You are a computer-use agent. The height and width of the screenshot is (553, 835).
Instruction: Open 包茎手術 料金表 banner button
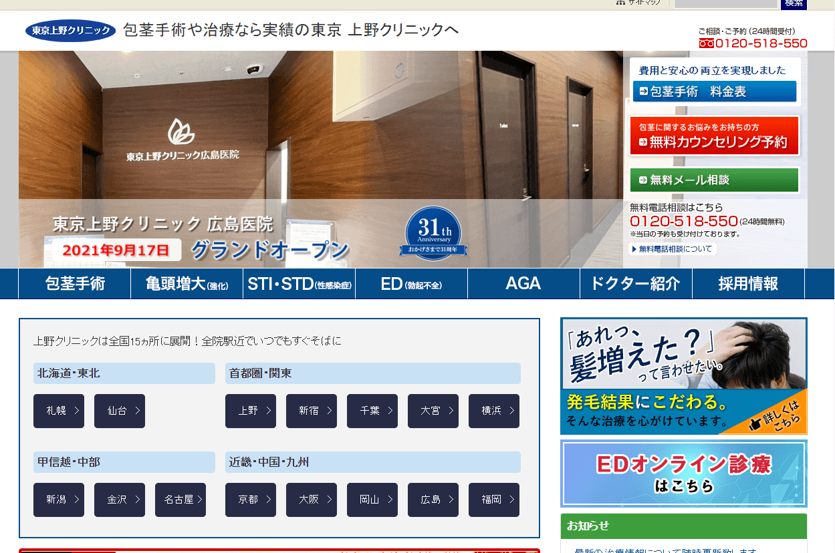coord(715,91)
